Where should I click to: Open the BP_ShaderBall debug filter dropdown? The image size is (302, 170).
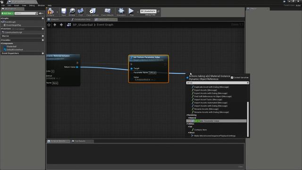click(x=148, y=11)
